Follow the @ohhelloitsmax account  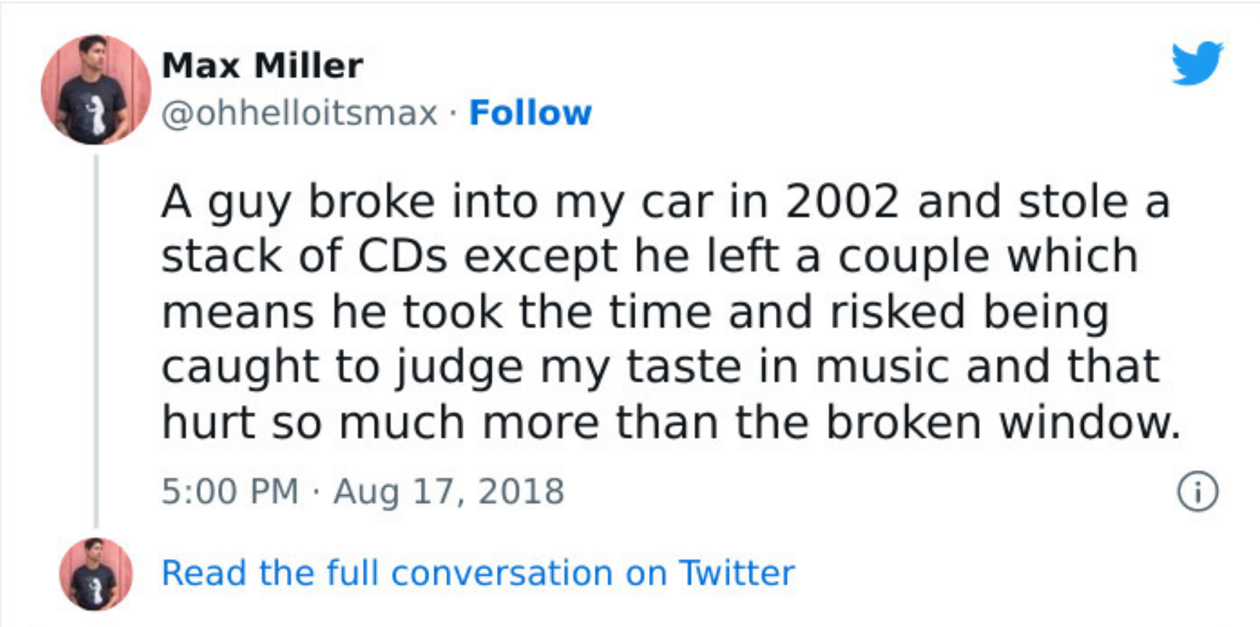pyautogui.click(x=530, y=113)
